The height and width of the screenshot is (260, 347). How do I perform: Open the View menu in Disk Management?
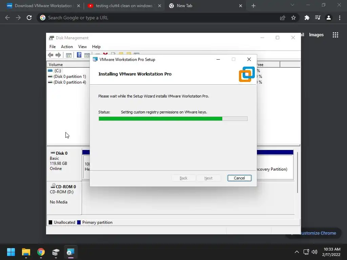pyautogui.click(x=82, y=47)
